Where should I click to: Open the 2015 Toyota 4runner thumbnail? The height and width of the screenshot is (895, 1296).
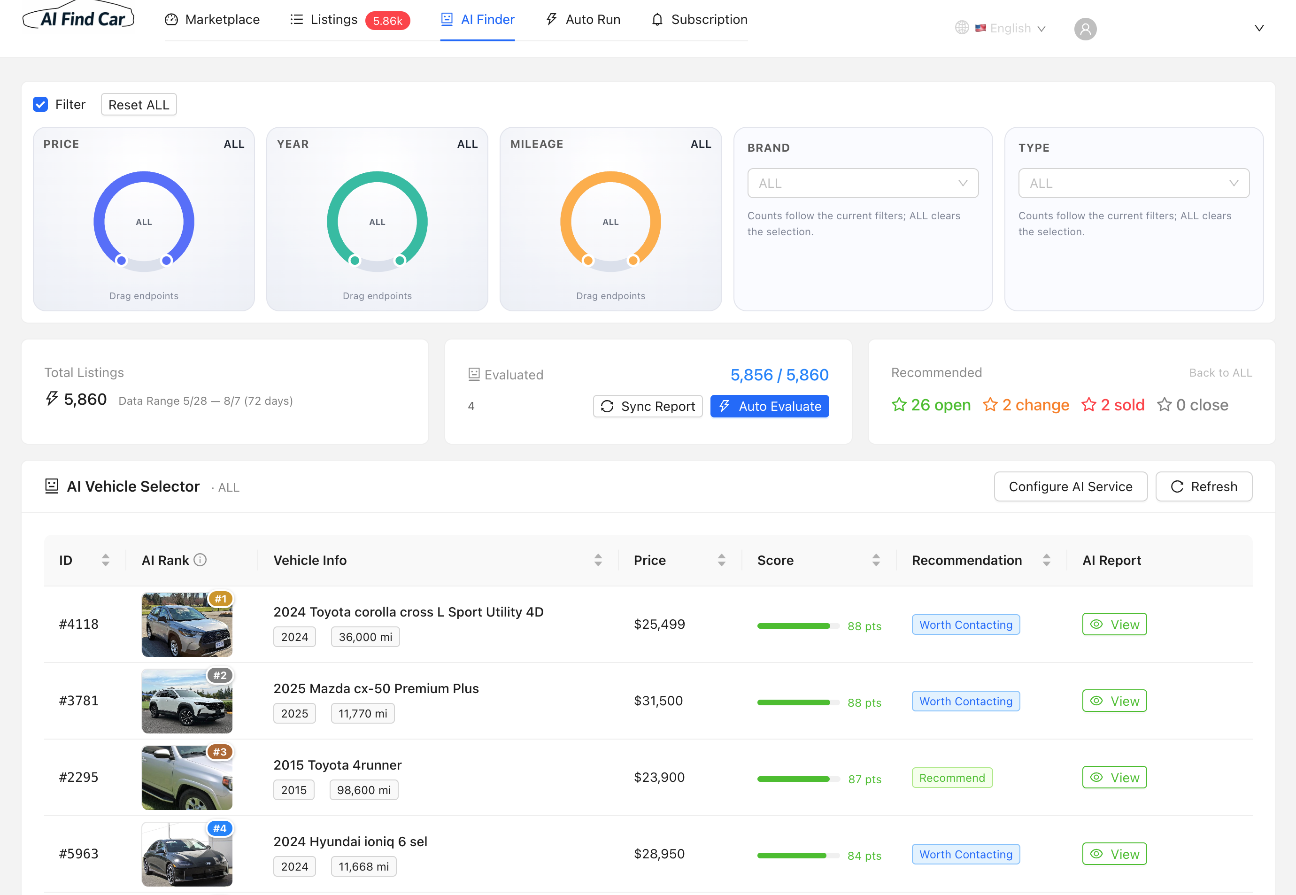pos(187,777)
